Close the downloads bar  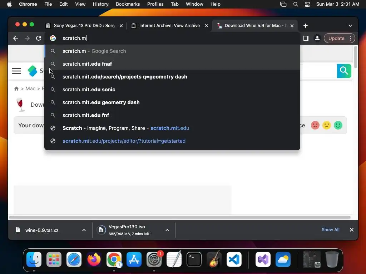(x=352, y=230)
